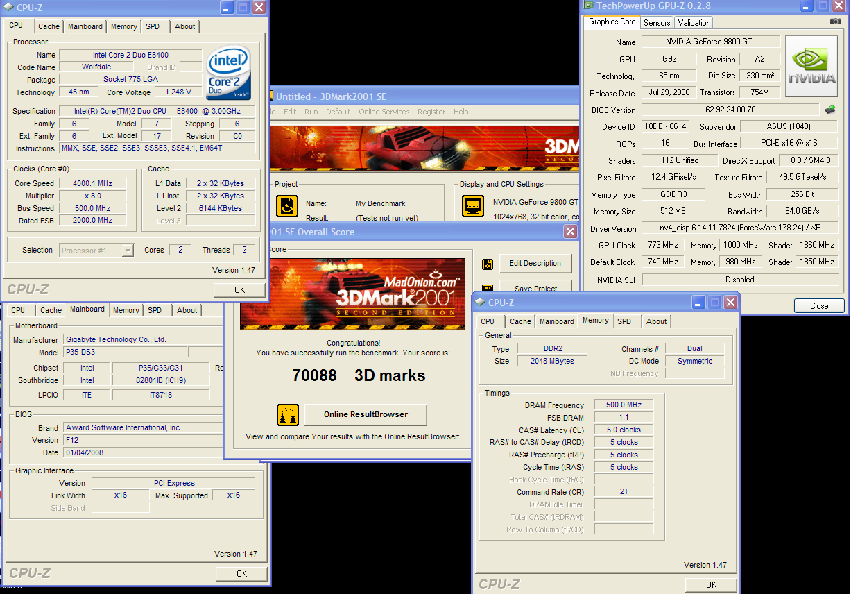Click the Edit Description button
Image resolution: width=851 pixels, height=594 pixels.
click(535, 264)
